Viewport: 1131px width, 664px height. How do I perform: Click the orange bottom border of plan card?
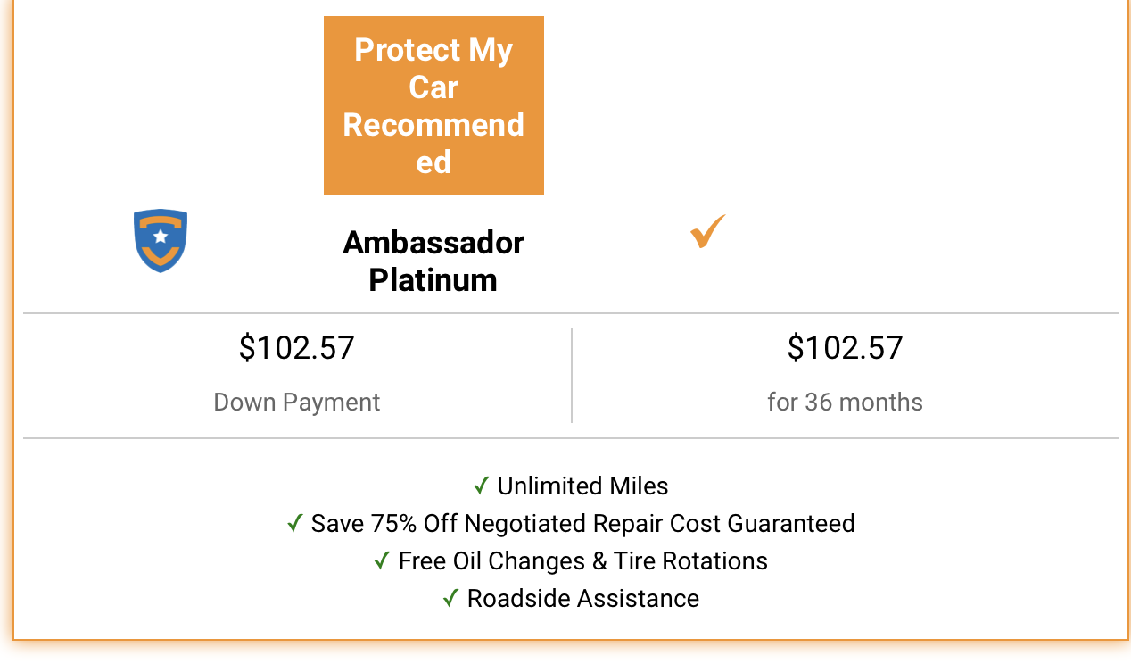pyautogui.click(x=571, y=640)
